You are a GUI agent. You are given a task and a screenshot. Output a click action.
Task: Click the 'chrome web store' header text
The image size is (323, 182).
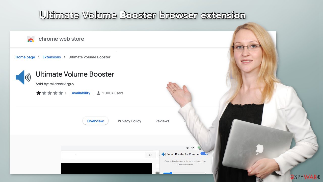tap(61, 39)
